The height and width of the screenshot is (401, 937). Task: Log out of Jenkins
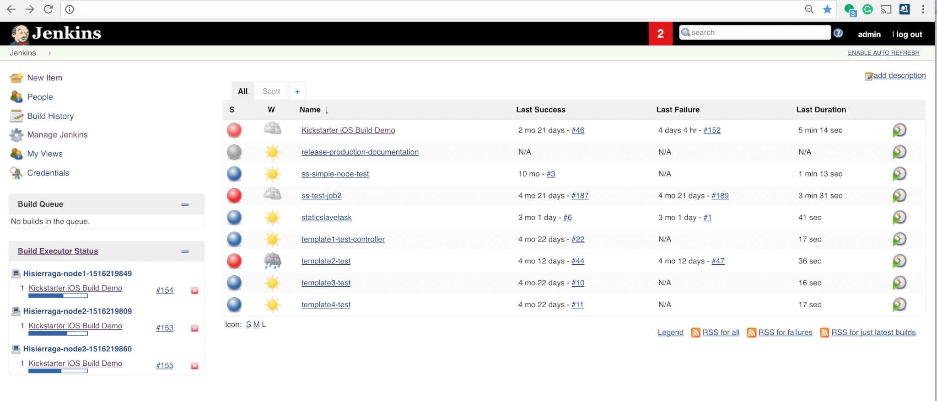click(909, 34)
